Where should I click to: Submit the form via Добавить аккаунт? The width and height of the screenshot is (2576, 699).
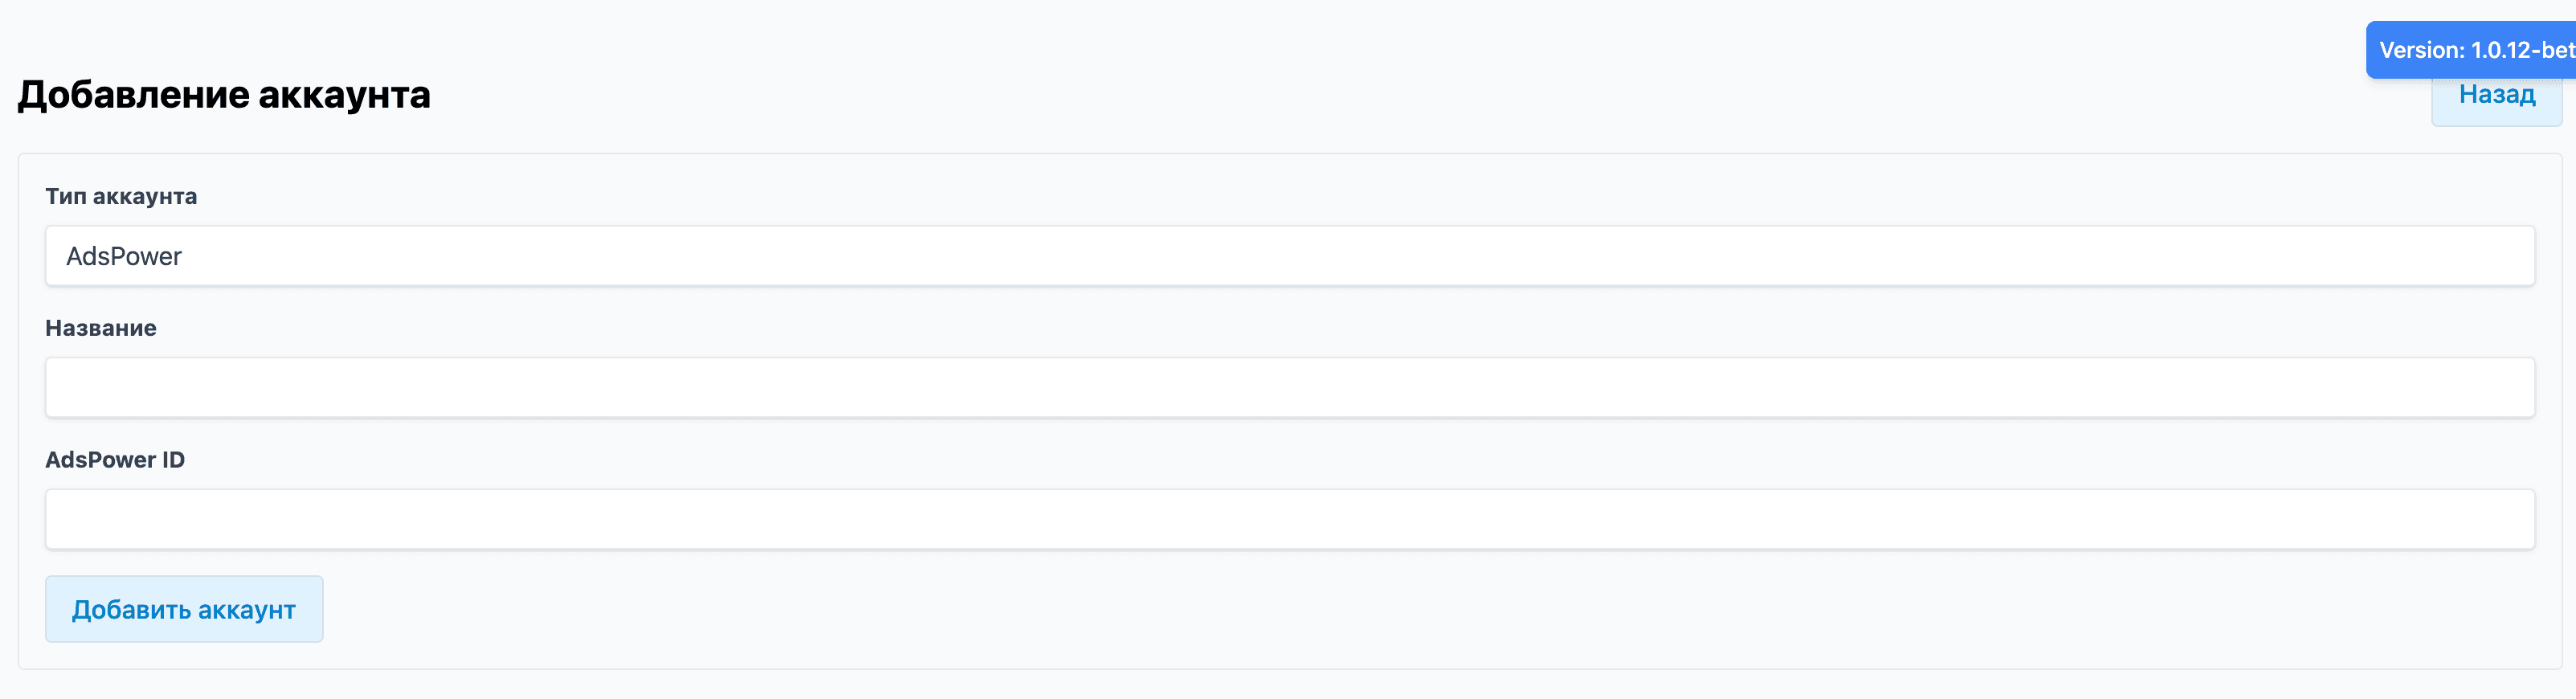(183, 608)
